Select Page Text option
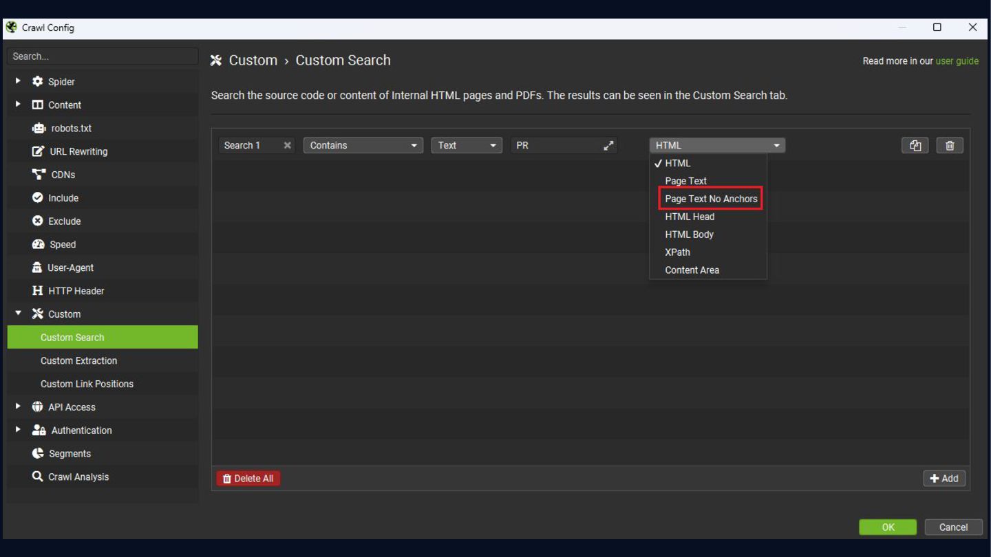The height and width of the screenshot is (557, 991). (708, 181)
